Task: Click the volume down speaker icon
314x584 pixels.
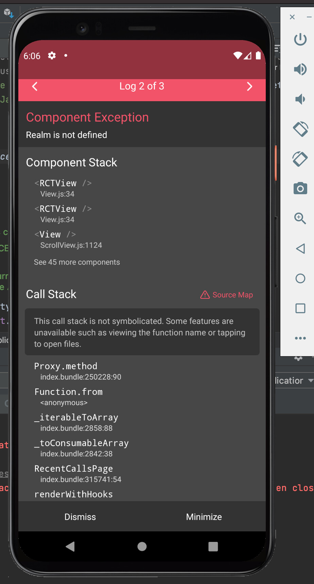Action: [x=300, y=99]
